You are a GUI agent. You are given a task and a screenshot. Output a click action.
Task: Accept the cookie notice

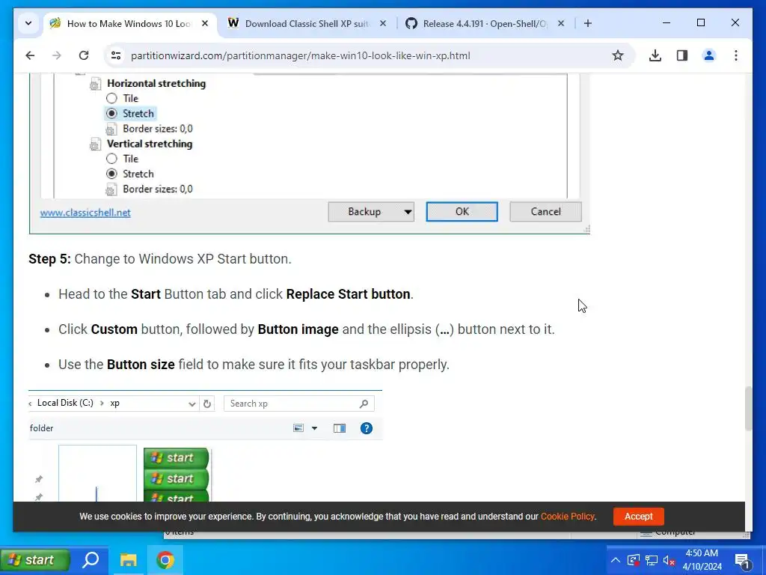click(639, 517)
